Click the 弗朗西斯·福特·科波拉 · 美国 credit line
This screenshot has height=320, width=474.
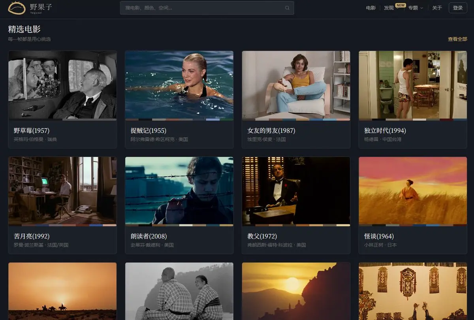[276, 245]
